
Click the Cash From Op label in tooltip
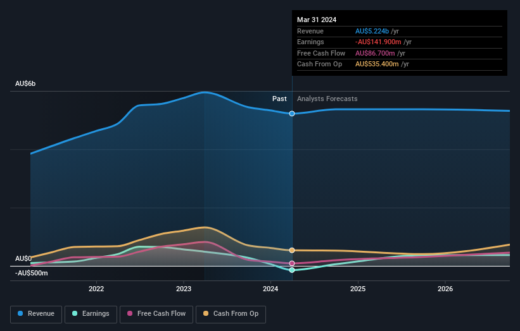pos(319,64)
